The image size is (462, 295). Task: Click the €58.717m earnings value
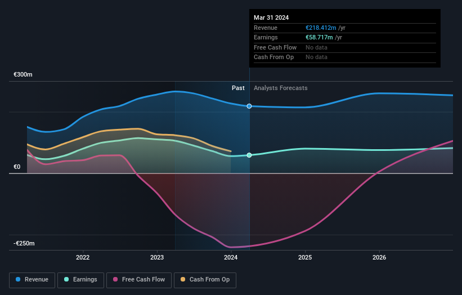coord(319,37)
